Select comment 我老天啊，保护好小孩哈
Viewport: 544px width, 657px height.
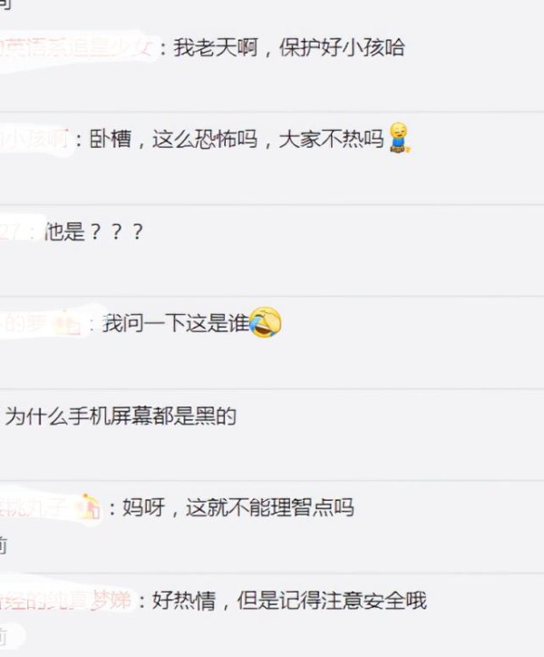point(289,48)
